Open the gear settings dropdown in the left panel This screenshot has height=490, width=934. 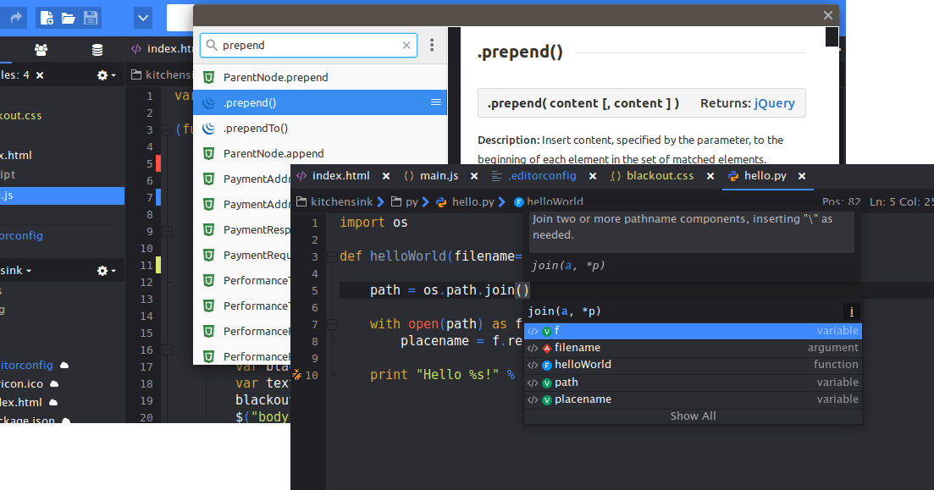click(102, 74)
